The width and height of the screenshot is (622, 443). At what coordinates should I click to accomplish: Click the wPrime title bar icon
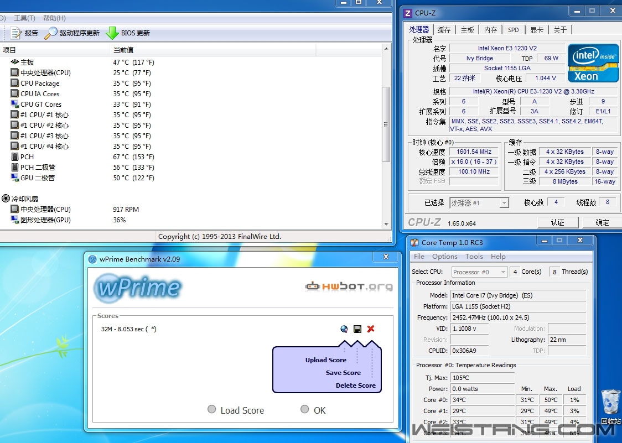tap(92, 259)
